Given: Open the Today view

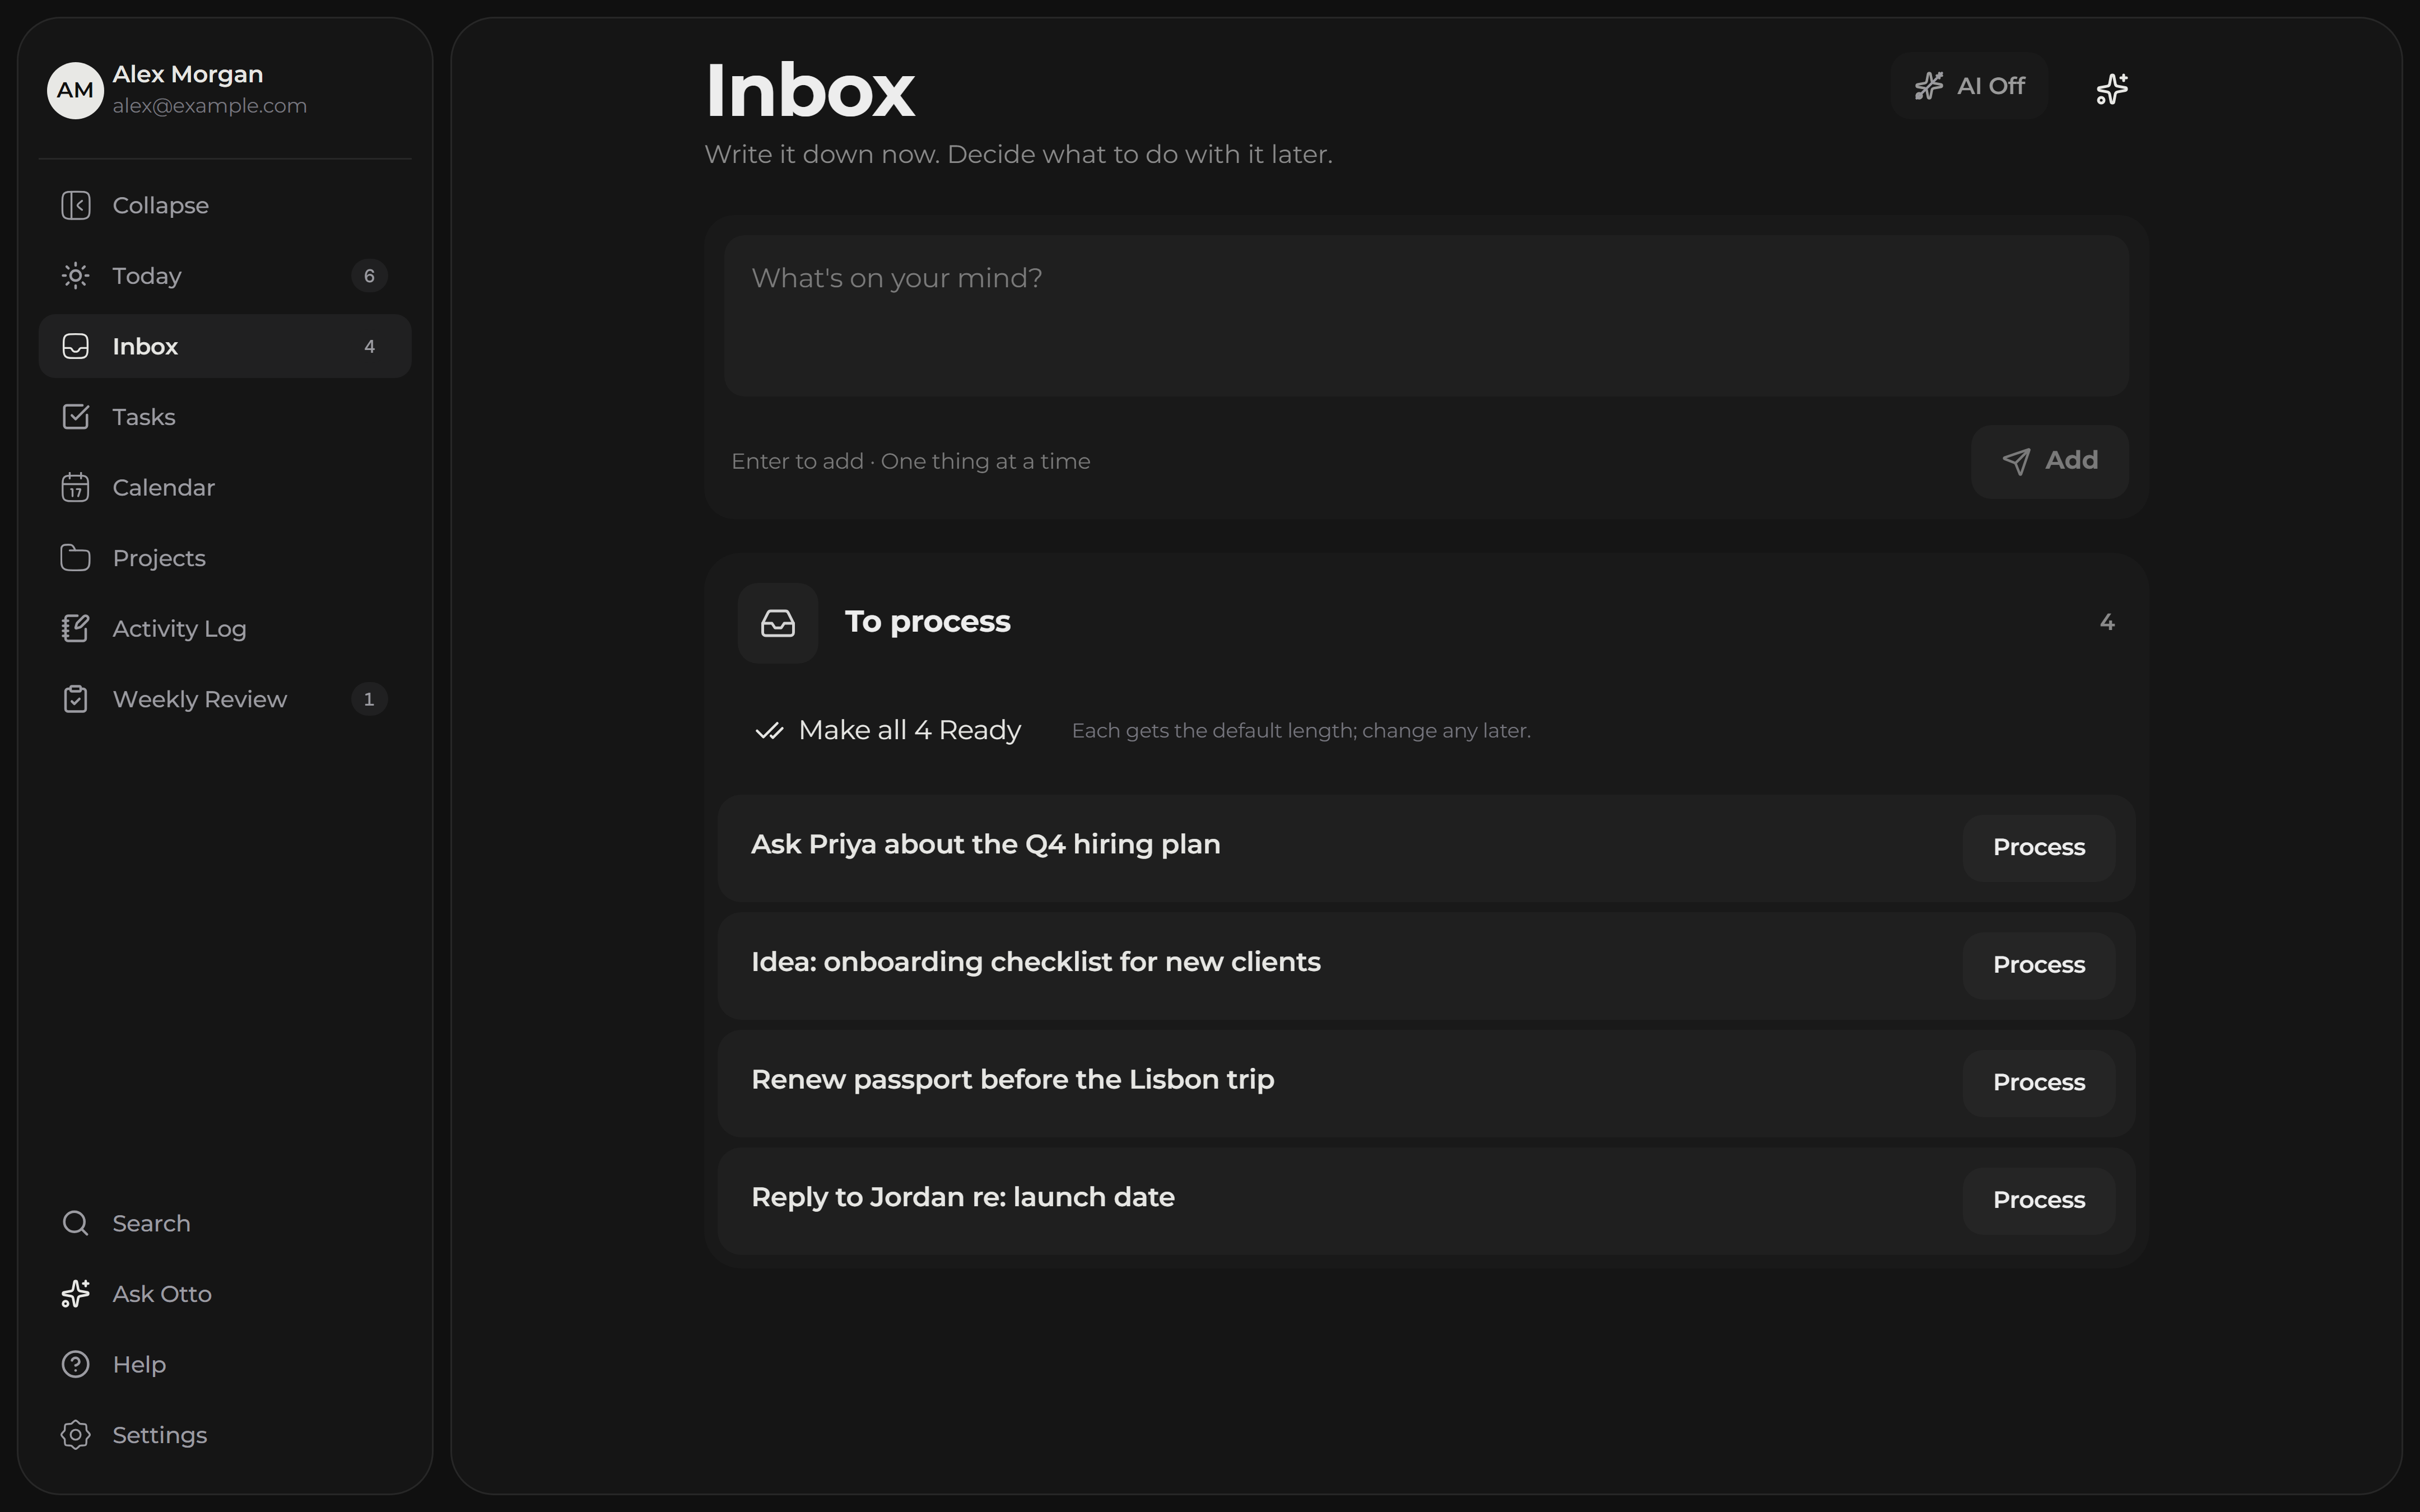Looking at the screenshot, I should coord(225,276).
